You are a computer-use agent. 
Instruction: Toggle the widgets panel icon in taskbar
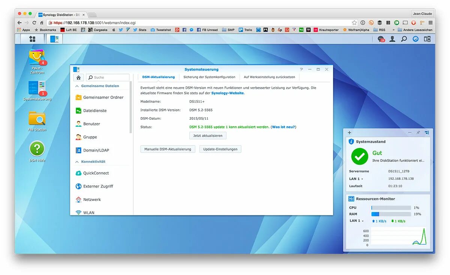tap(427, 39)
